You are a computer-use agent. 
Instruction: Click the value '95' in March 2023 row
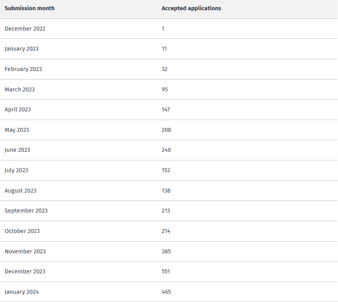coord(165,89)
